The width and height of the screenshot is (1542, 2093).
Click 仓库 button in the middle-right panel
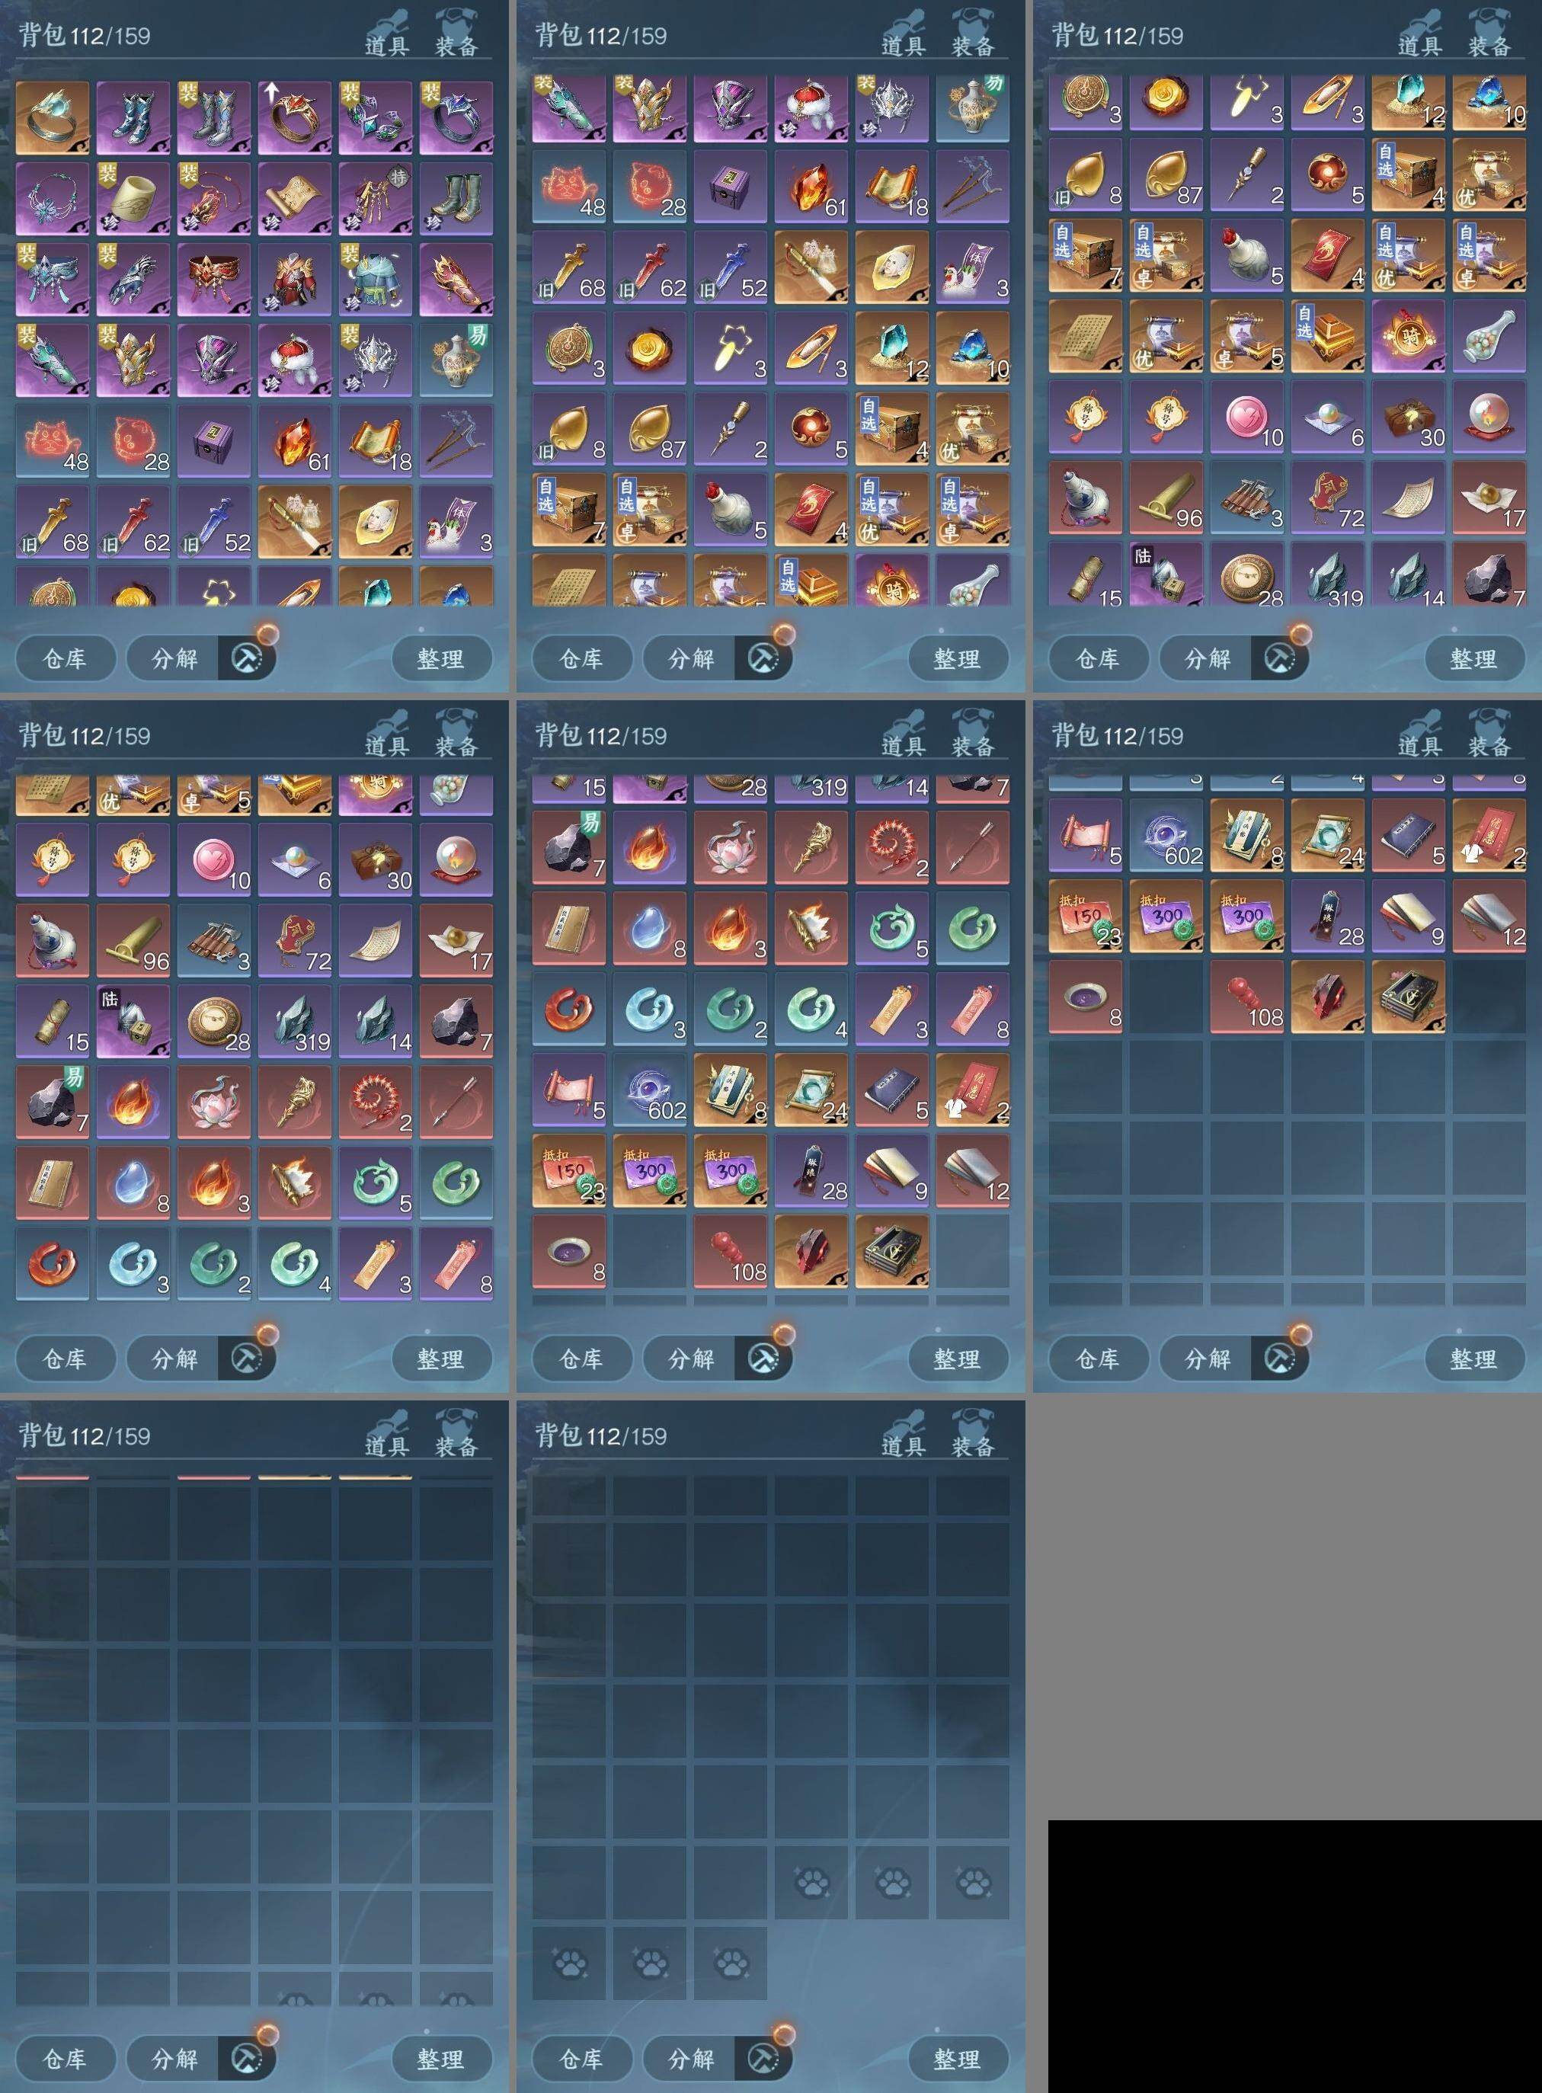click(1098, 1359)
